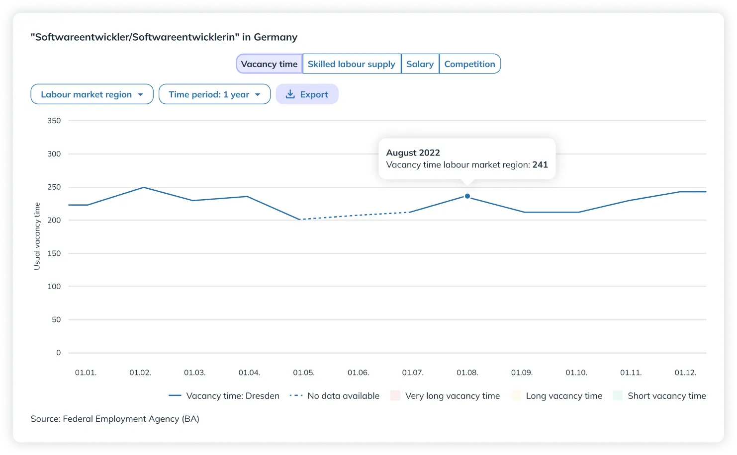Click the highlighted August 2022 data point
The image size is (737, 455).
click(467, 196)
